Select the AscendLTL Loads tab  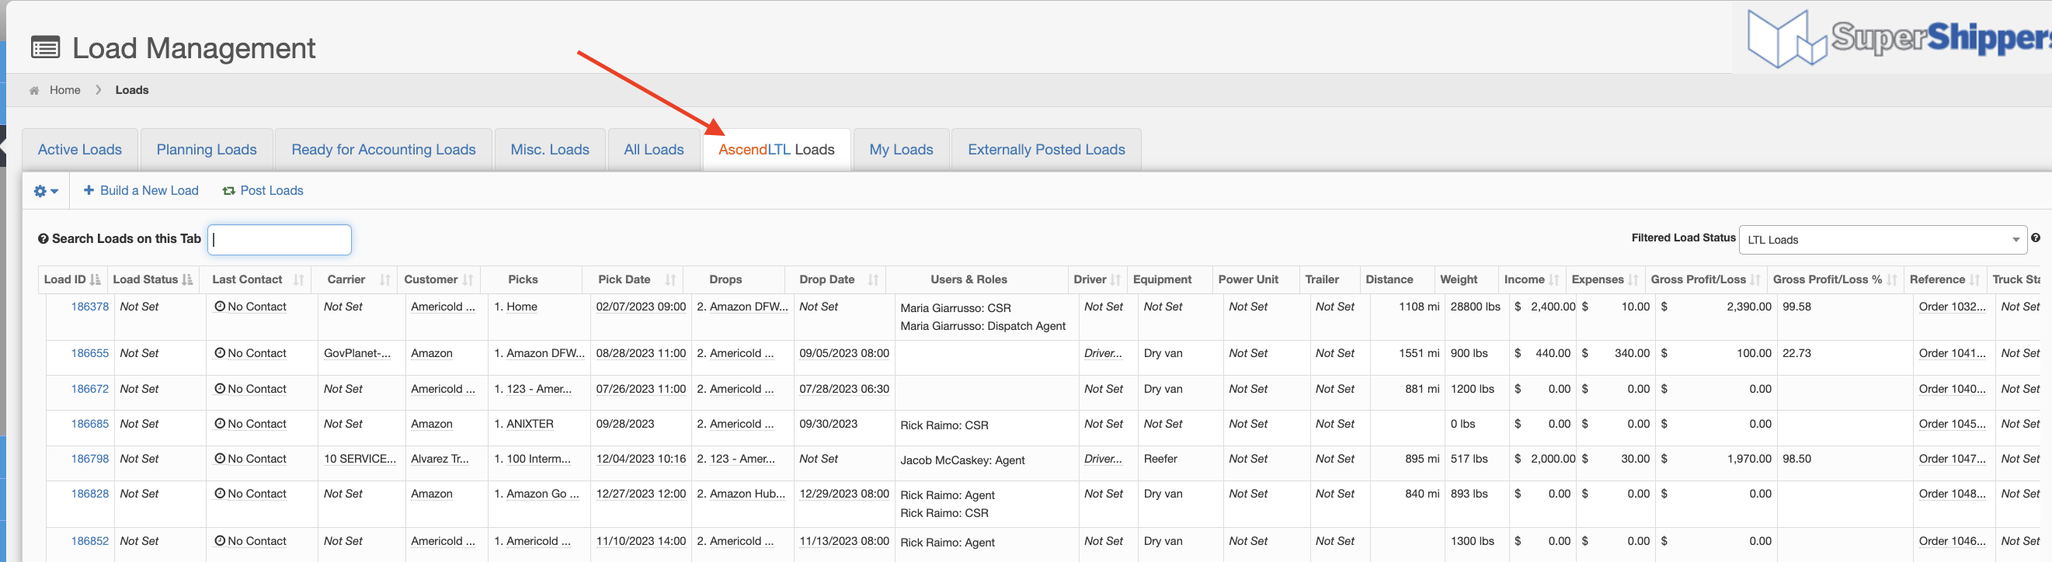click(776, 150)
